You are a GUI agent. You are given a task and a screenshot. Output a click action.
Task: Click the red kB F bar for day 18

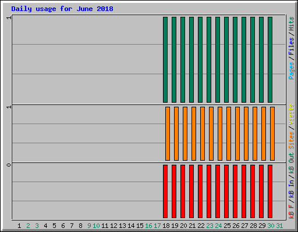[165, 191]
